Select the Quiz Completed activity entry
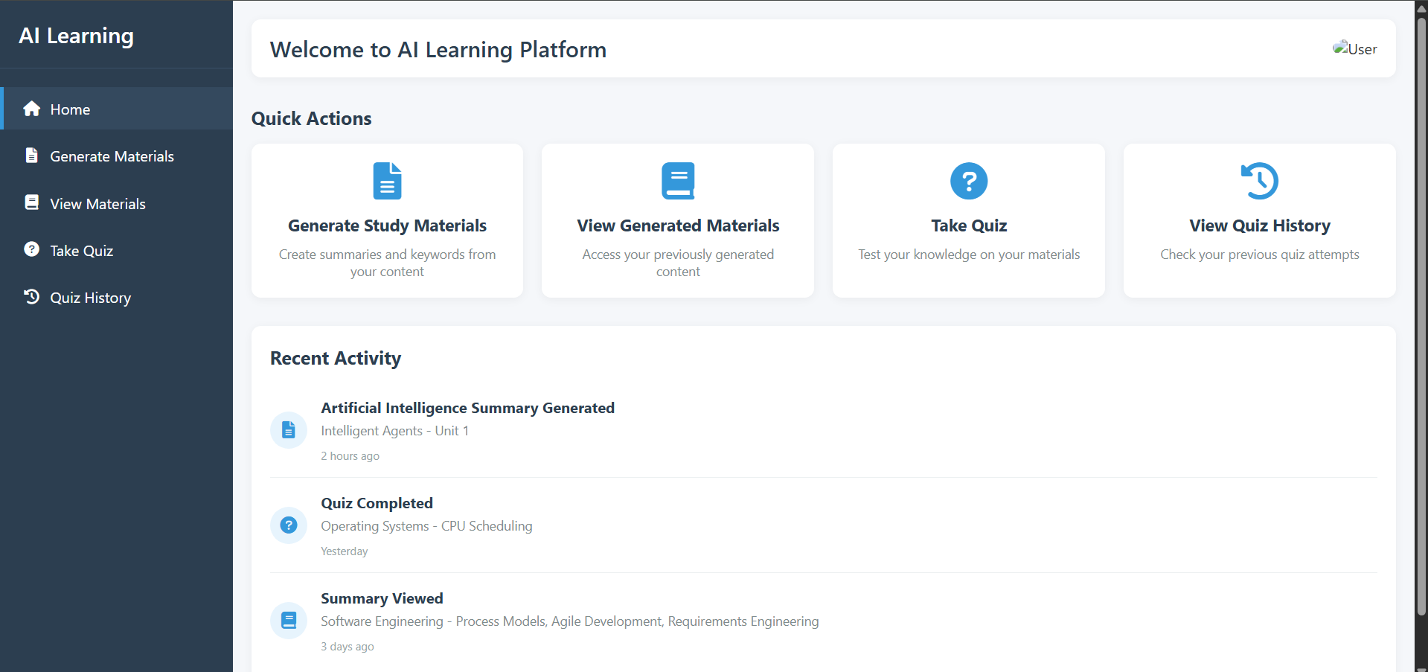Viewport: 1428px width, 672px height. (x=377, y=502)
